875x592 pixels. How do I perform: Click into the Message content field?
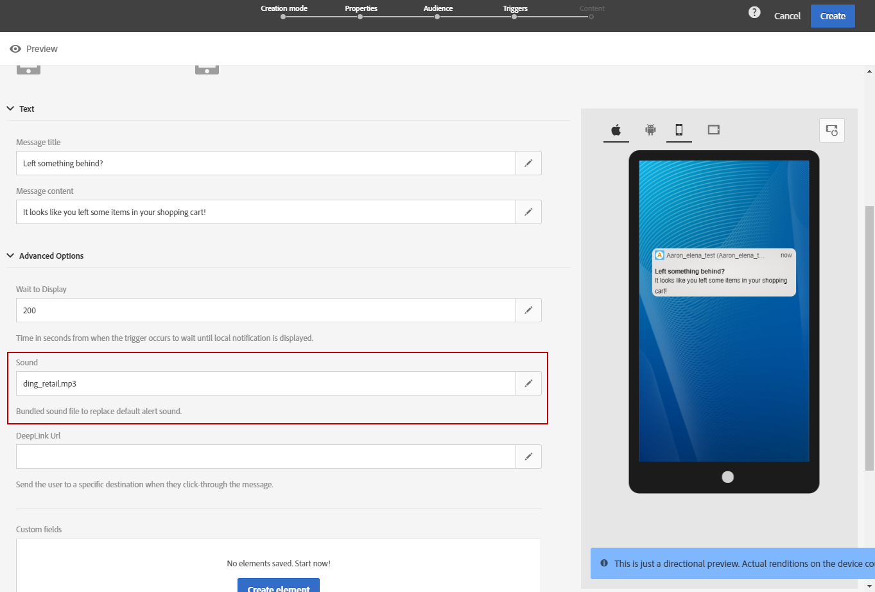[266, 212]
